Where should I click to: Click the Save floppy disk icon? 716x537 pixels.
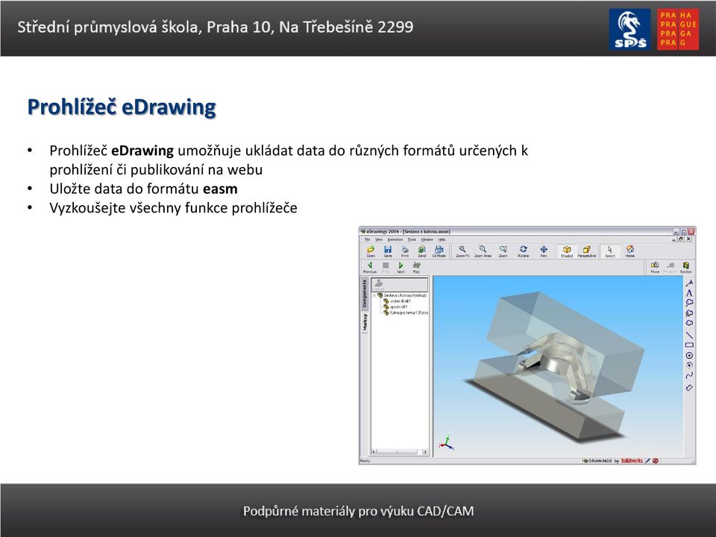388,251
